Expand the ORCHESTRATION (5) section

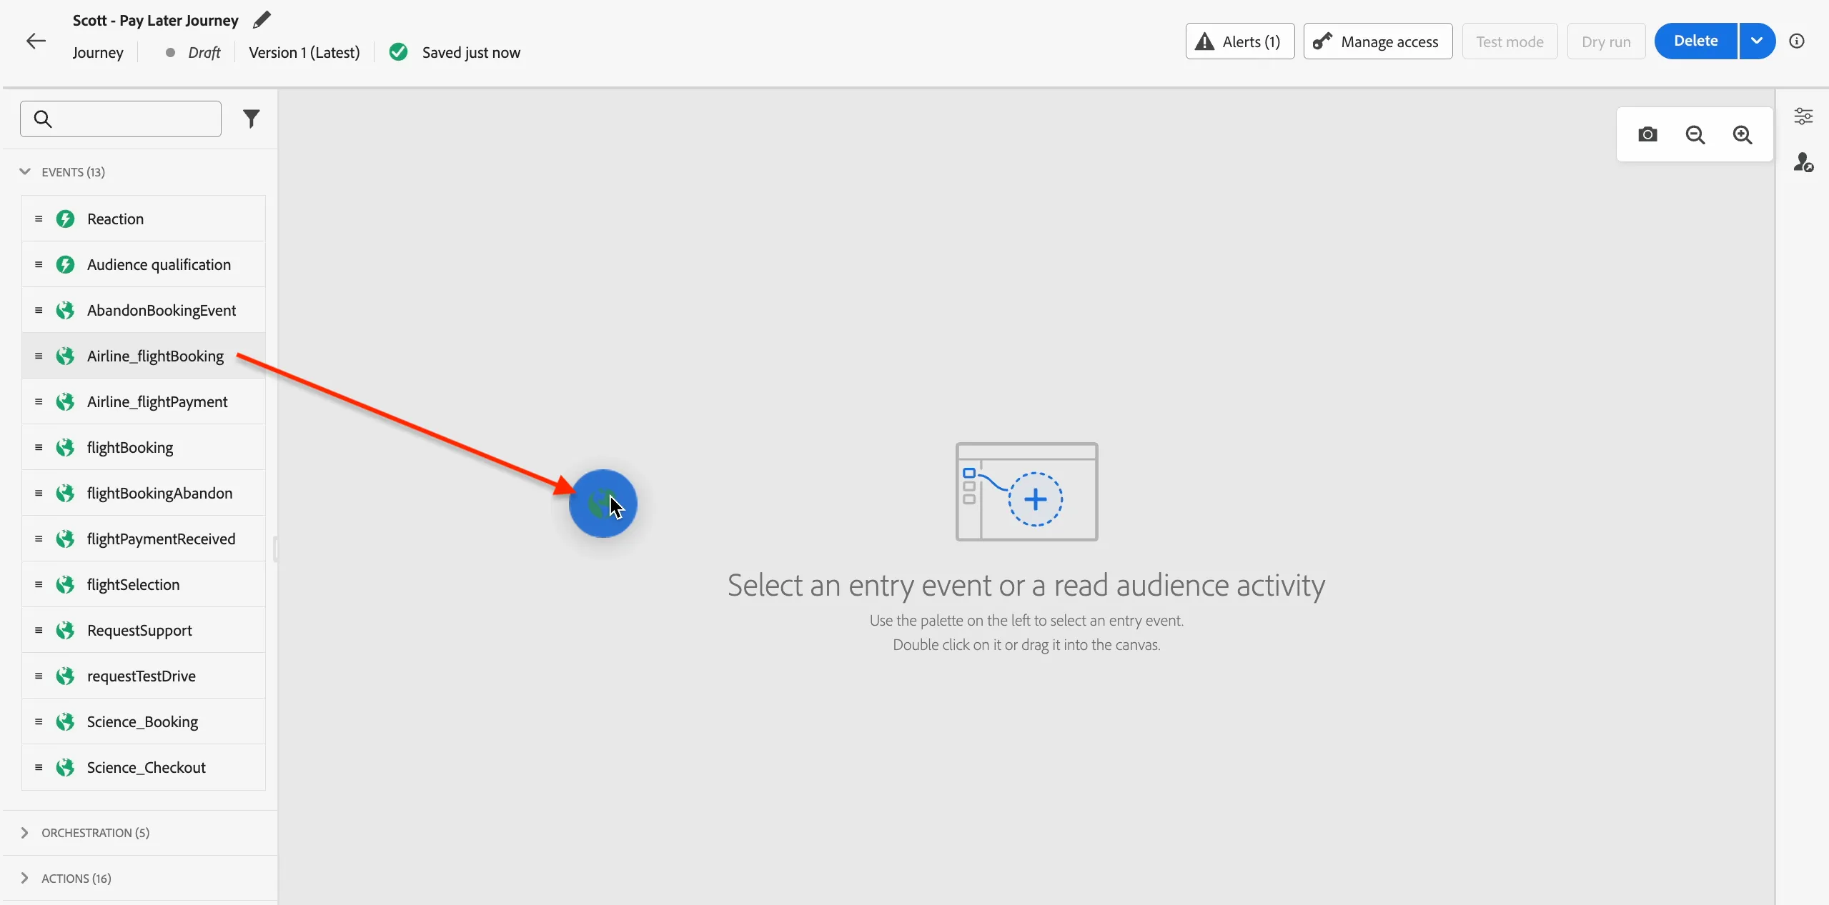25,833
